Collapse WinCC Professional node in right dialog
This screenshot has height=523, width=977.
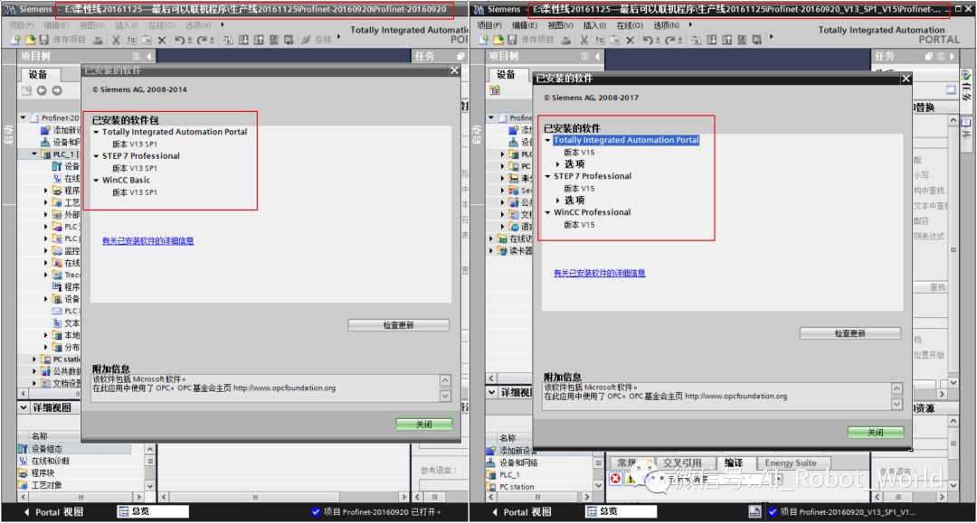(x=547, y=212)
